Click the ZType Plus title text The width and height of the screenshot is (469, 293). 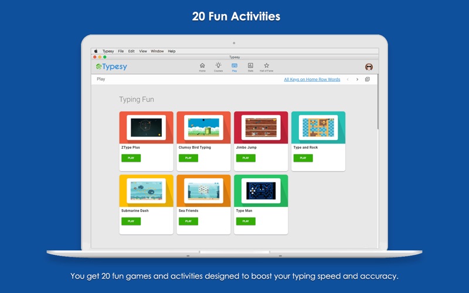point(131,148)
